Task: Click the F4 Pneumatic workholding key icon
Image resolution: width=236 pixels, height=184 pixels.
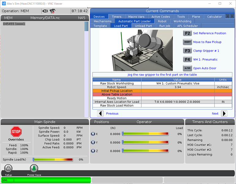Action: (x=187, y=59)
